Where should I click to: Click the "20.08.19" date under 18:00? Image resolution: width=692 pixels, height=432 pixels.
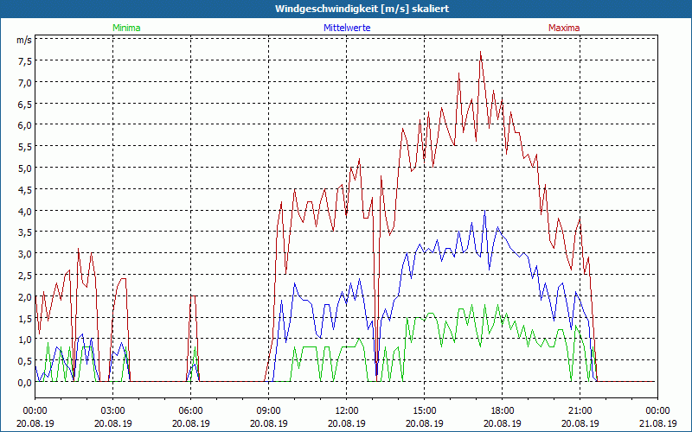point(503,423)
